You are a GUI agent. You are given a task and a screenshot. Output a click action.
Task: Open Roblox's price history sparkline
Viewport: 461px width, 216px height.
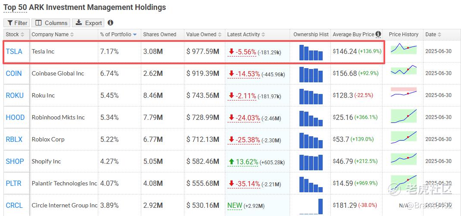click(404, 138)
